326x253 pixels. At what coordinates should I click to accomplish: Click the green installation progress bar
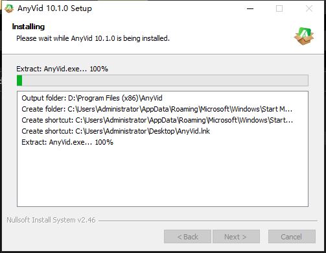(163, 80)
